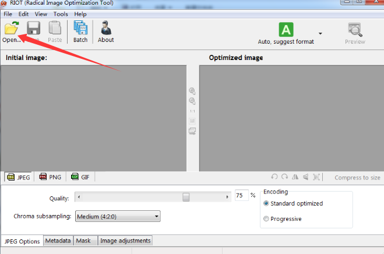The width and height of the screenshot is (384, 254).
Task: Switch to the JPEG format tab
Action: [18, 177]
